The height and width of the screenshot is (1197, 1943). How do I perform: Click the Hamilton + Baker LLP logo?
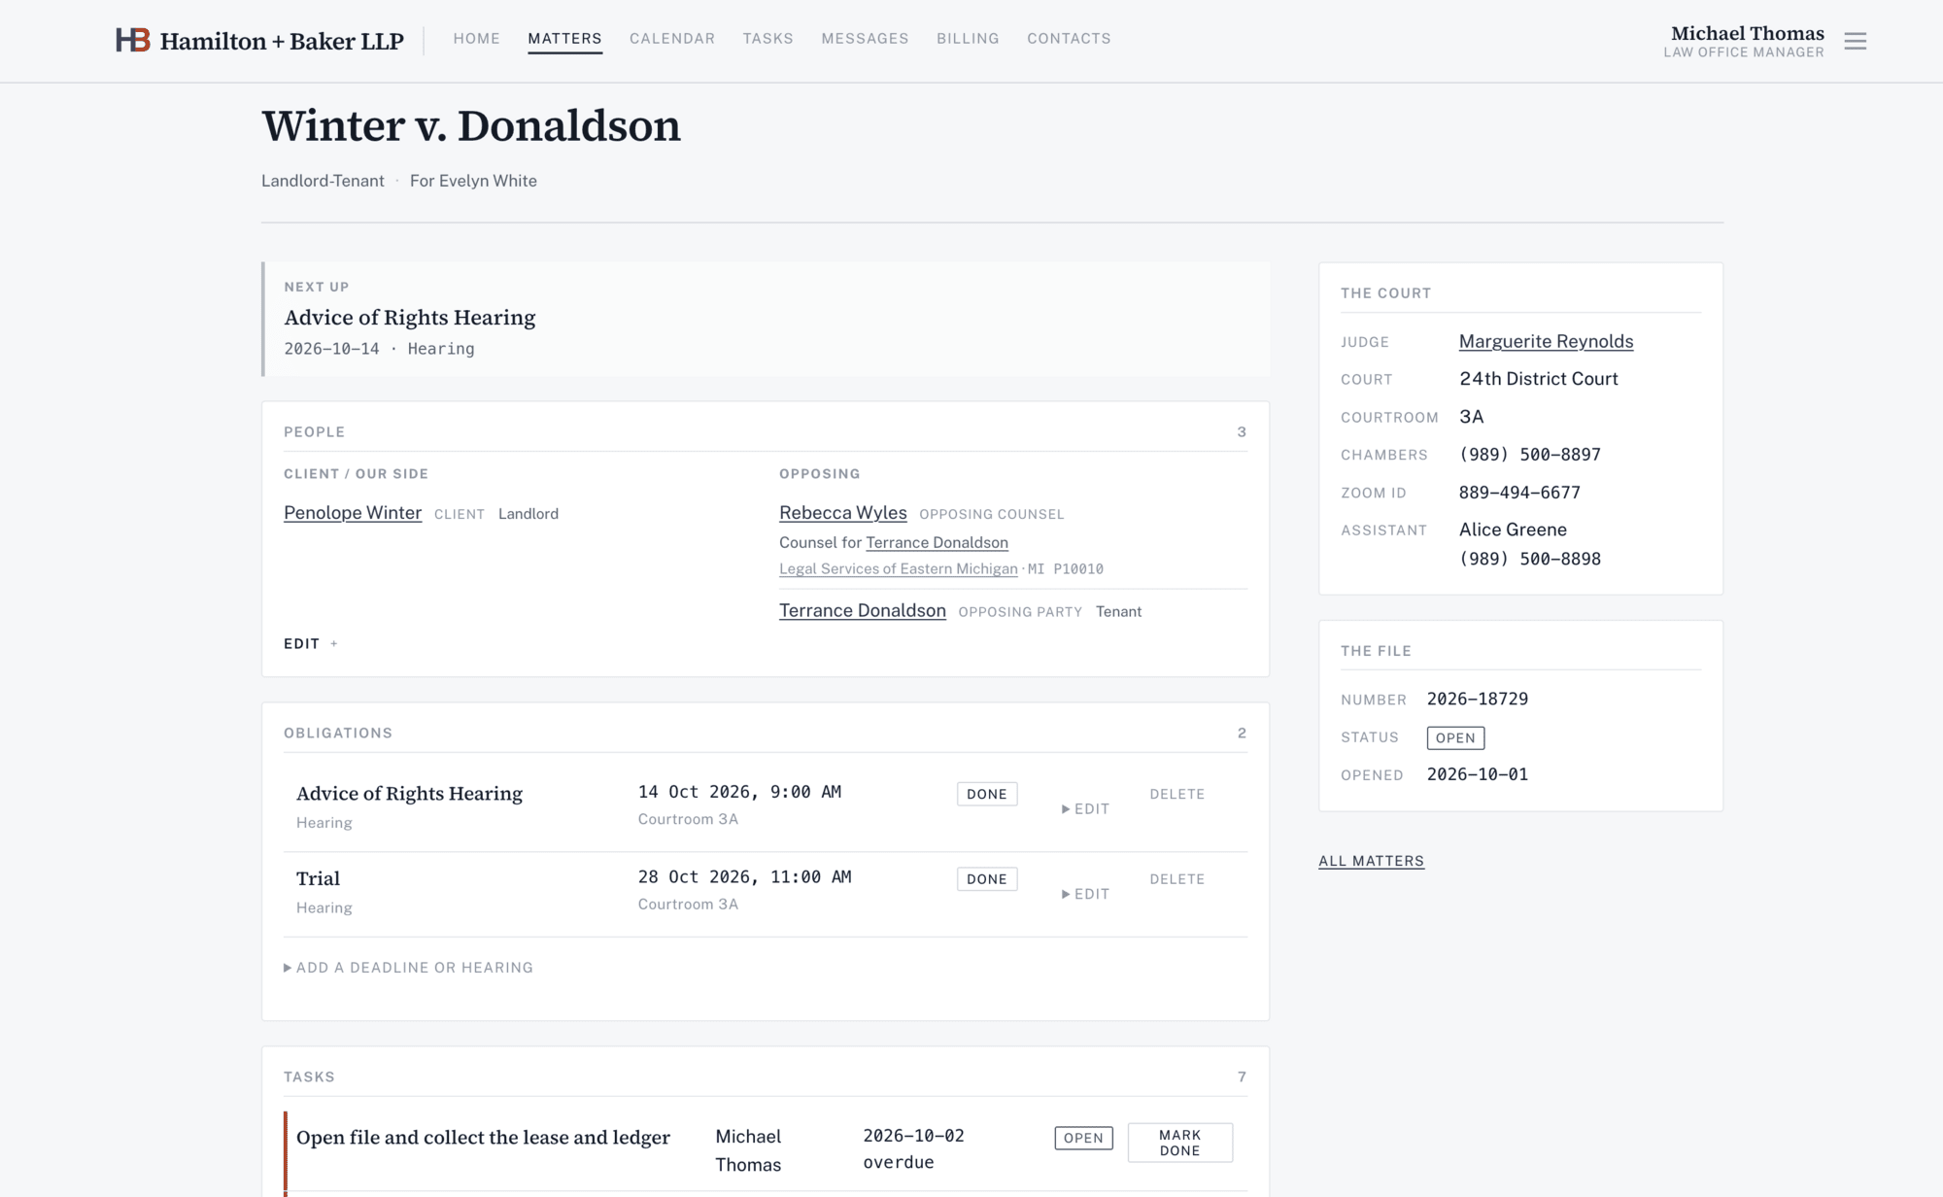pyautogui.click(x=259, y=41)
